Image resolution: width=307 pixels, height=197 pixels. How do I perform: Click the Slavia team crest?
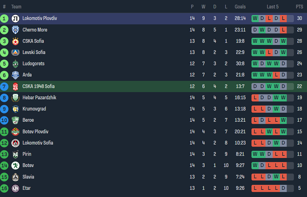pos(15,177)
